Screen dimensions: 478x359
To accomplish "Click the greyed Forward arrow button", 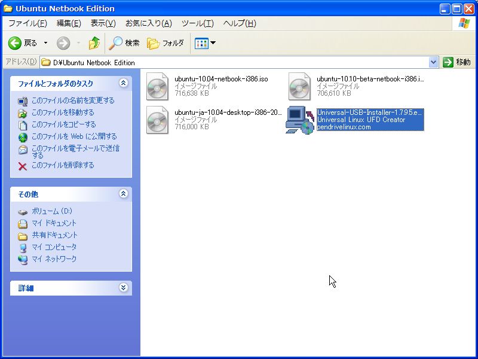I will (x=63, y=43).
